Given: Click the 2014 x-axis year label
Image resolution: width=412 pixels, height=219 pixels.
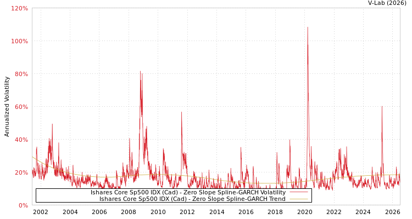Looking at the screenshot, I should 217,212.
